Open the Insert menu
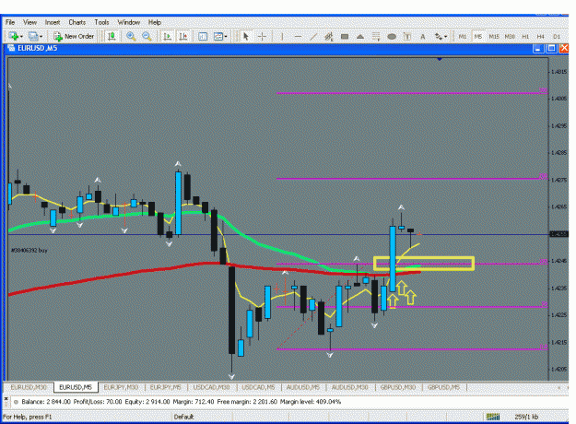 [x=53, y=22]
